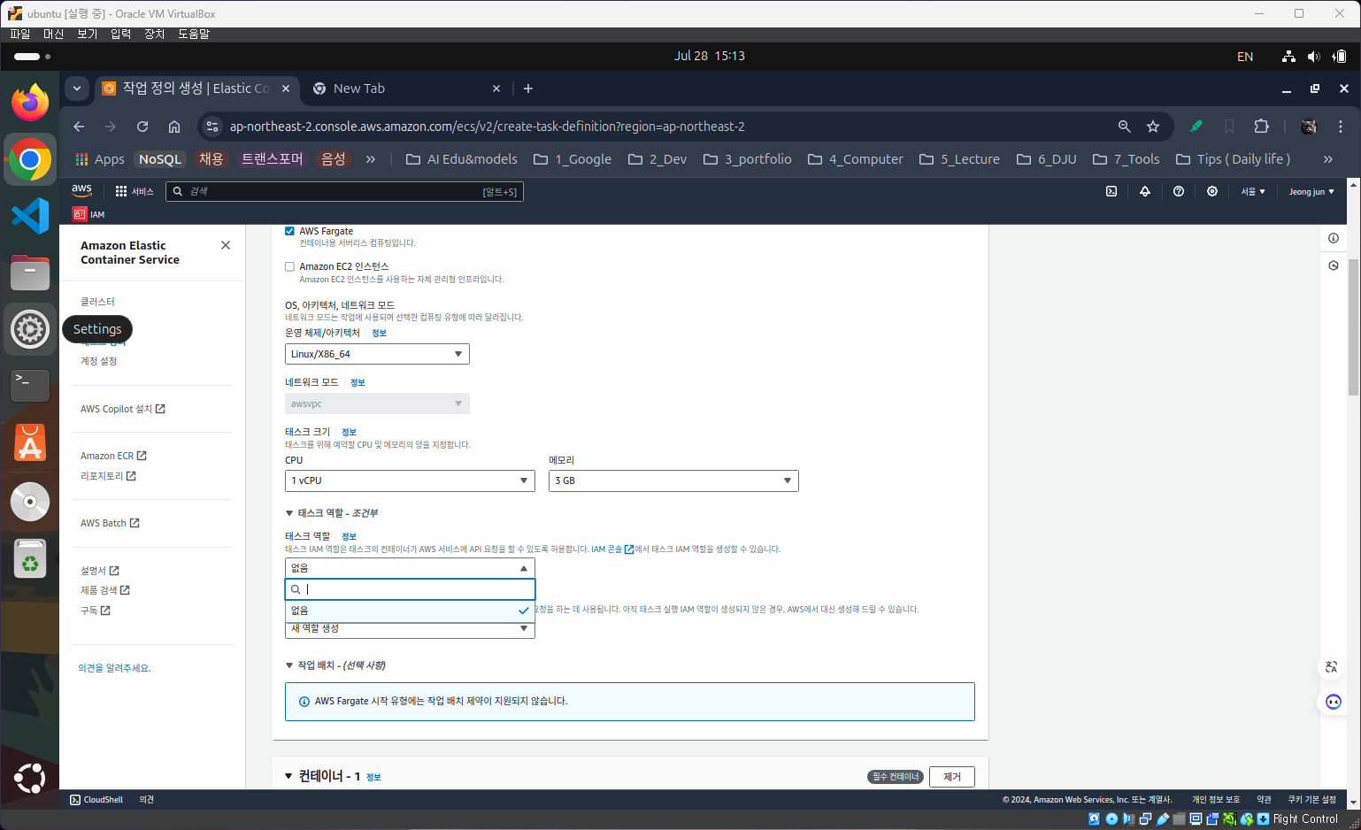Open the Amazon ECR external link
Screen dimensions: 1361x830
tap(113, 456)
